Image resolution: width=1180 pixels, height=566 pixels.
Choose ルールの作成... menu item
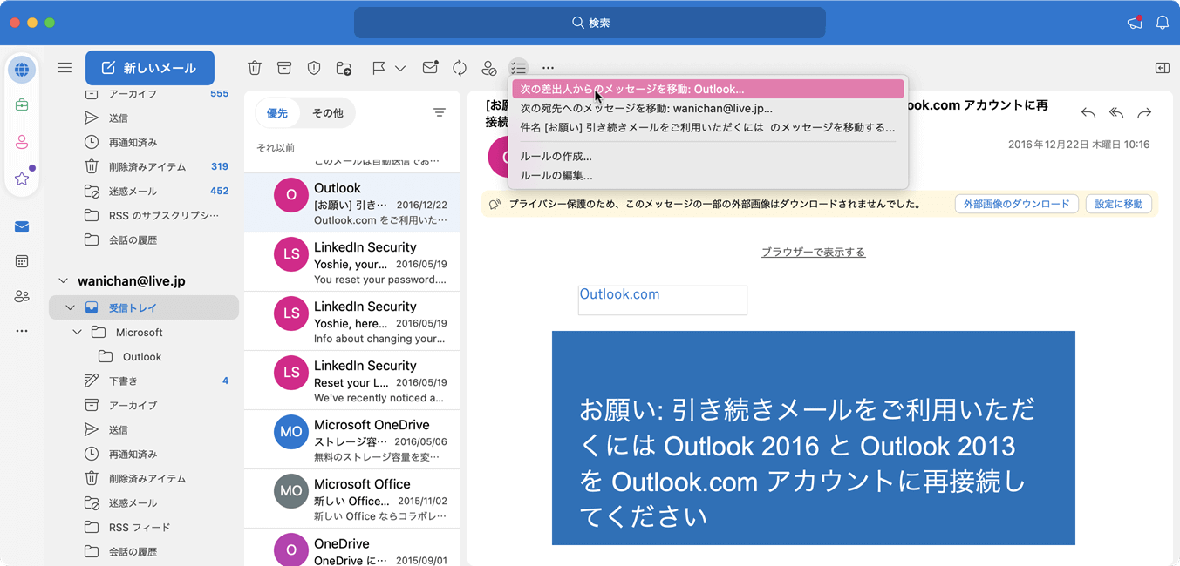(707, 156)
